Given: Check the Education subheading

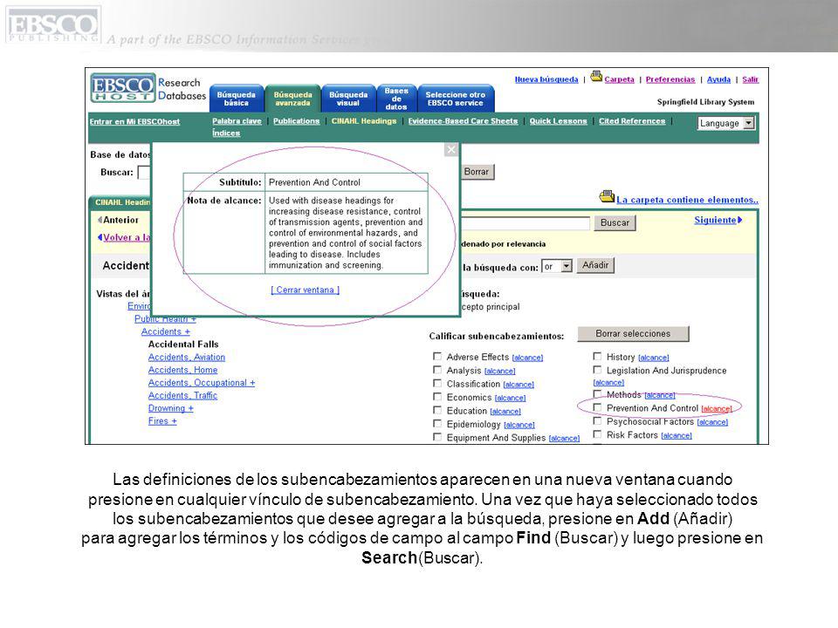Looking at the screenshot, I should coord(437,410).
